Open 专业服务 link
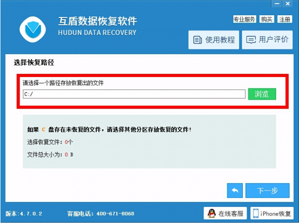The width and height of the screenshot is (299, 223). (244, 19)
